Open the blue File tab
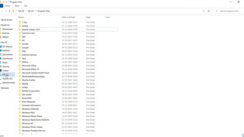The height and width of the screenshot is (137, 244). tap(2, 6)
